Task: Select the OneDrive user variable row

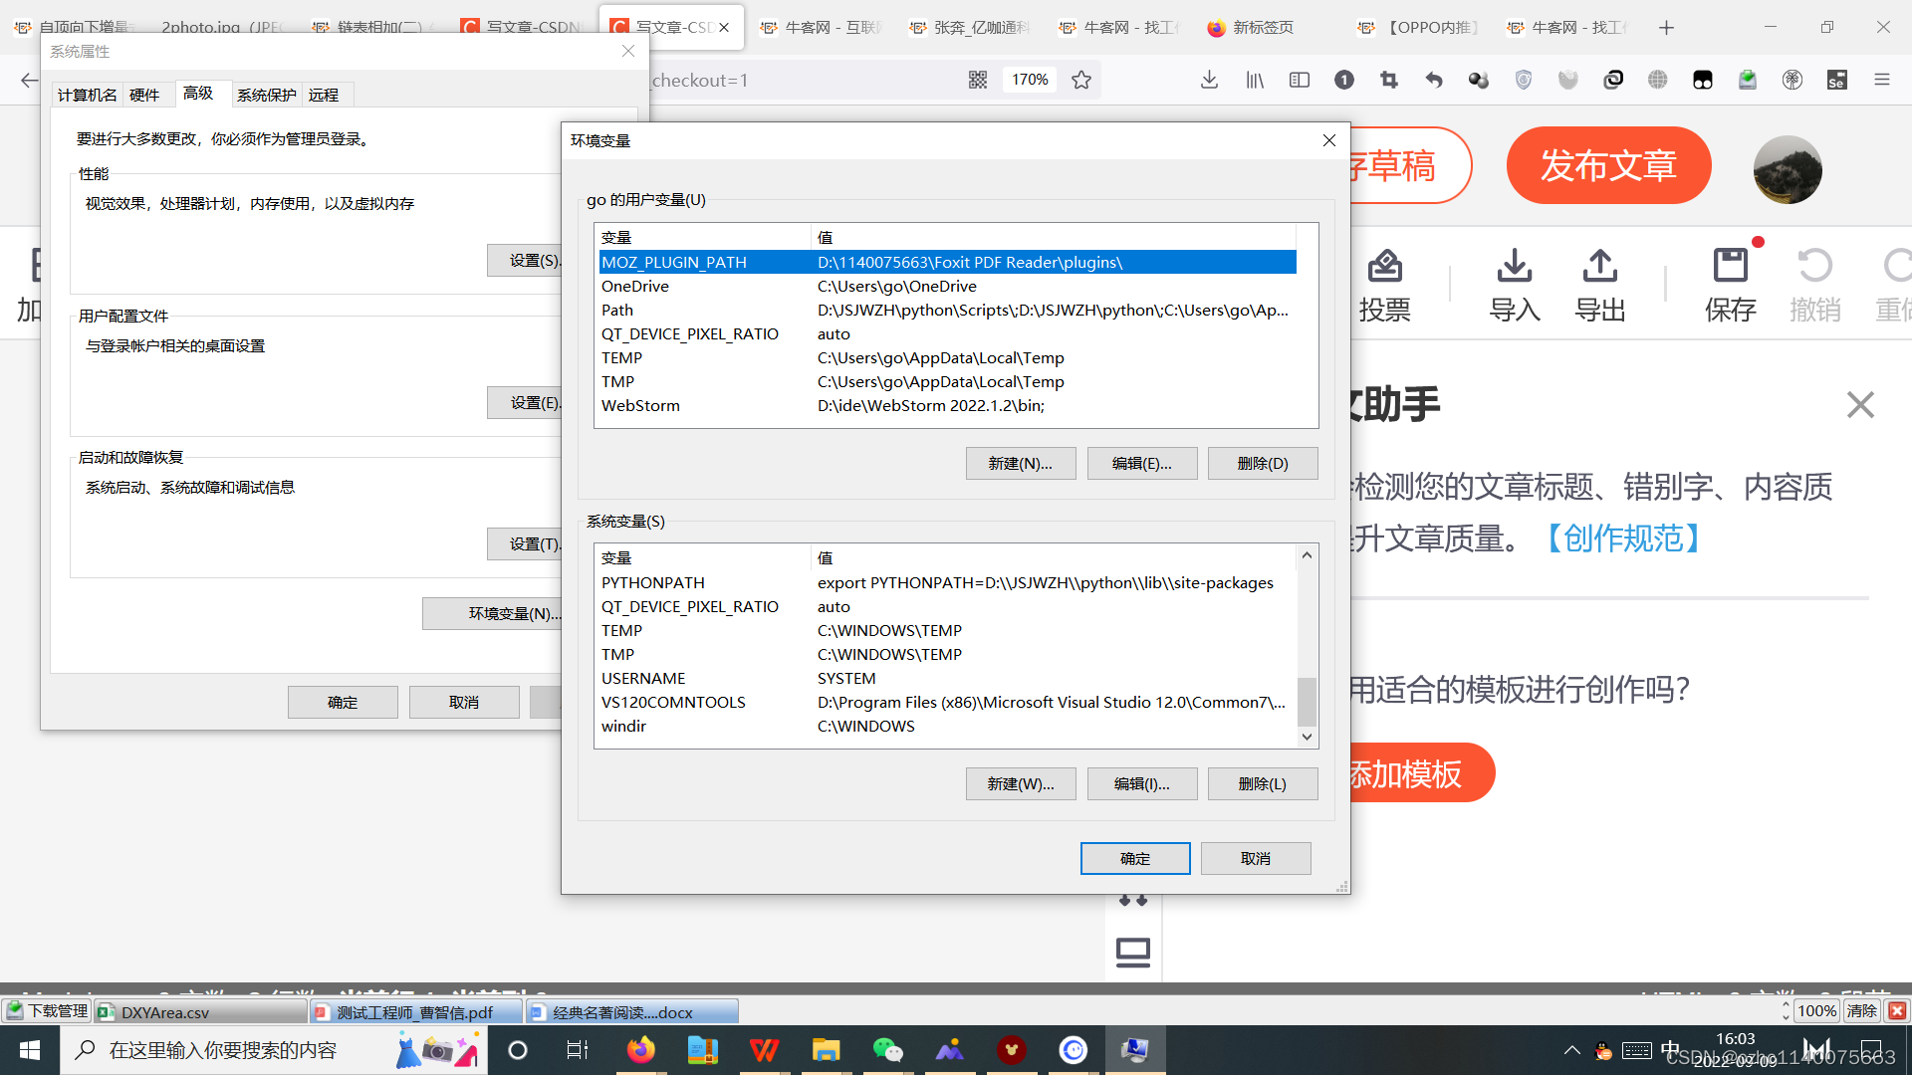Action: point(947,287)
